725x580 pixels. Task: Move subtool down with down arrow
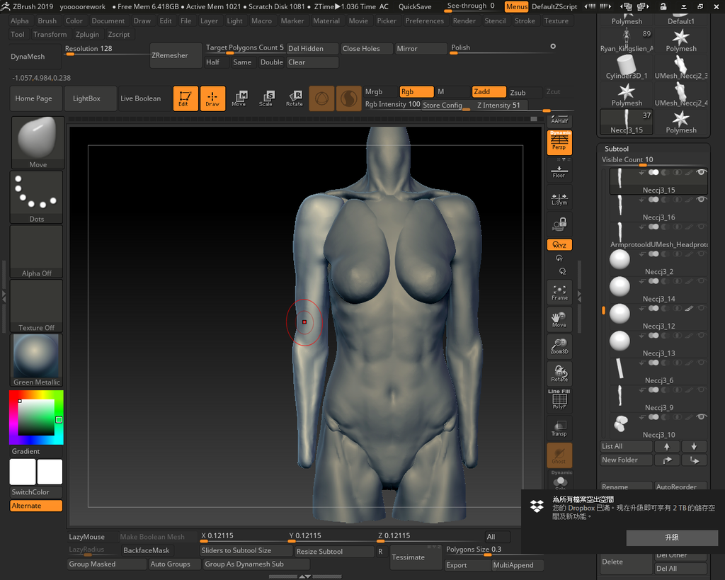pyautogui.click(x=694, y=446)
